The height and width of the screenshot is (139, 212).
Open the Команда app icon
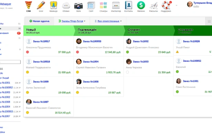point(54,5)
